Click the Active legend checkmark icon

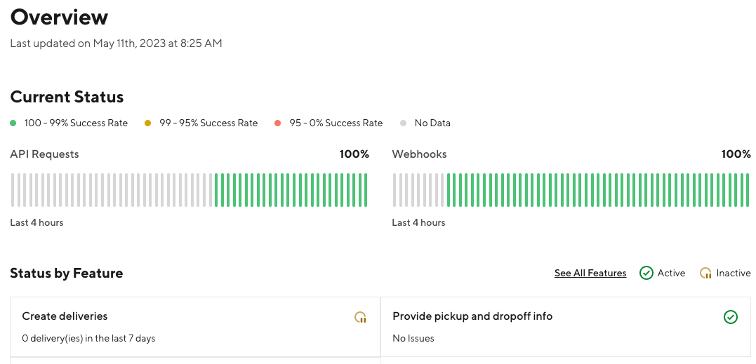646,273
